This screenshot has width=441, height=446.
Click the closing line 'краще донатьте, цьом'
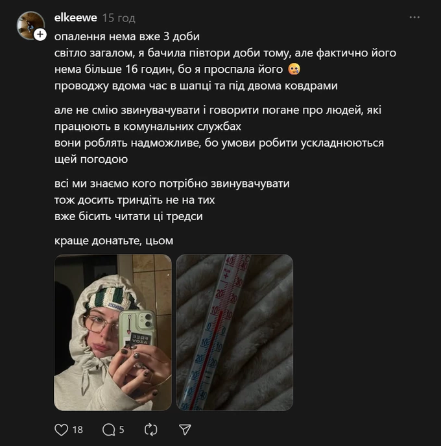[x=113, y=241]
